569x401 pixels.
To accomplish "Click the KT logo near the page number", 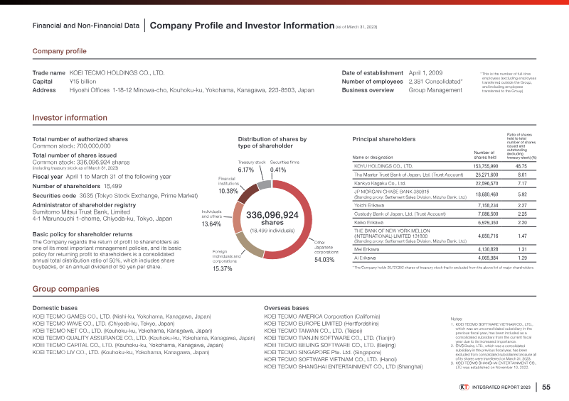I will [x=464, y=388].
